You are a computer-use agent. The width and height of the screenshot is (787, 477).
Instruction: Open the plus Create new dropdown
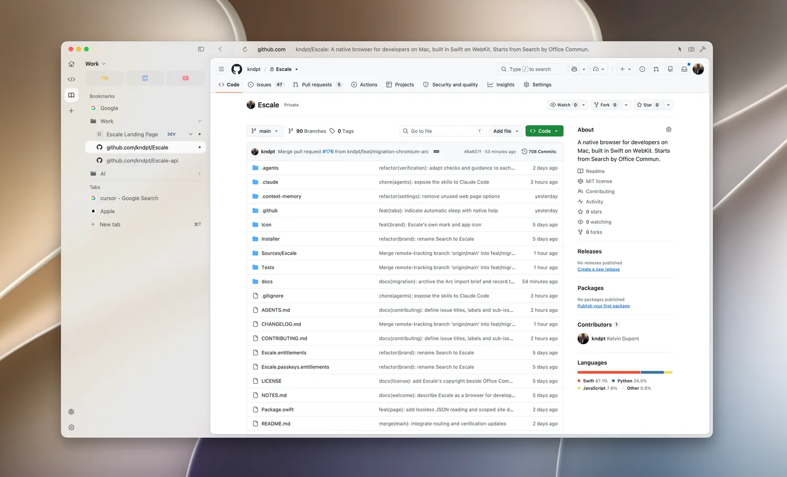pyautogui.click(x=625, y=69)
